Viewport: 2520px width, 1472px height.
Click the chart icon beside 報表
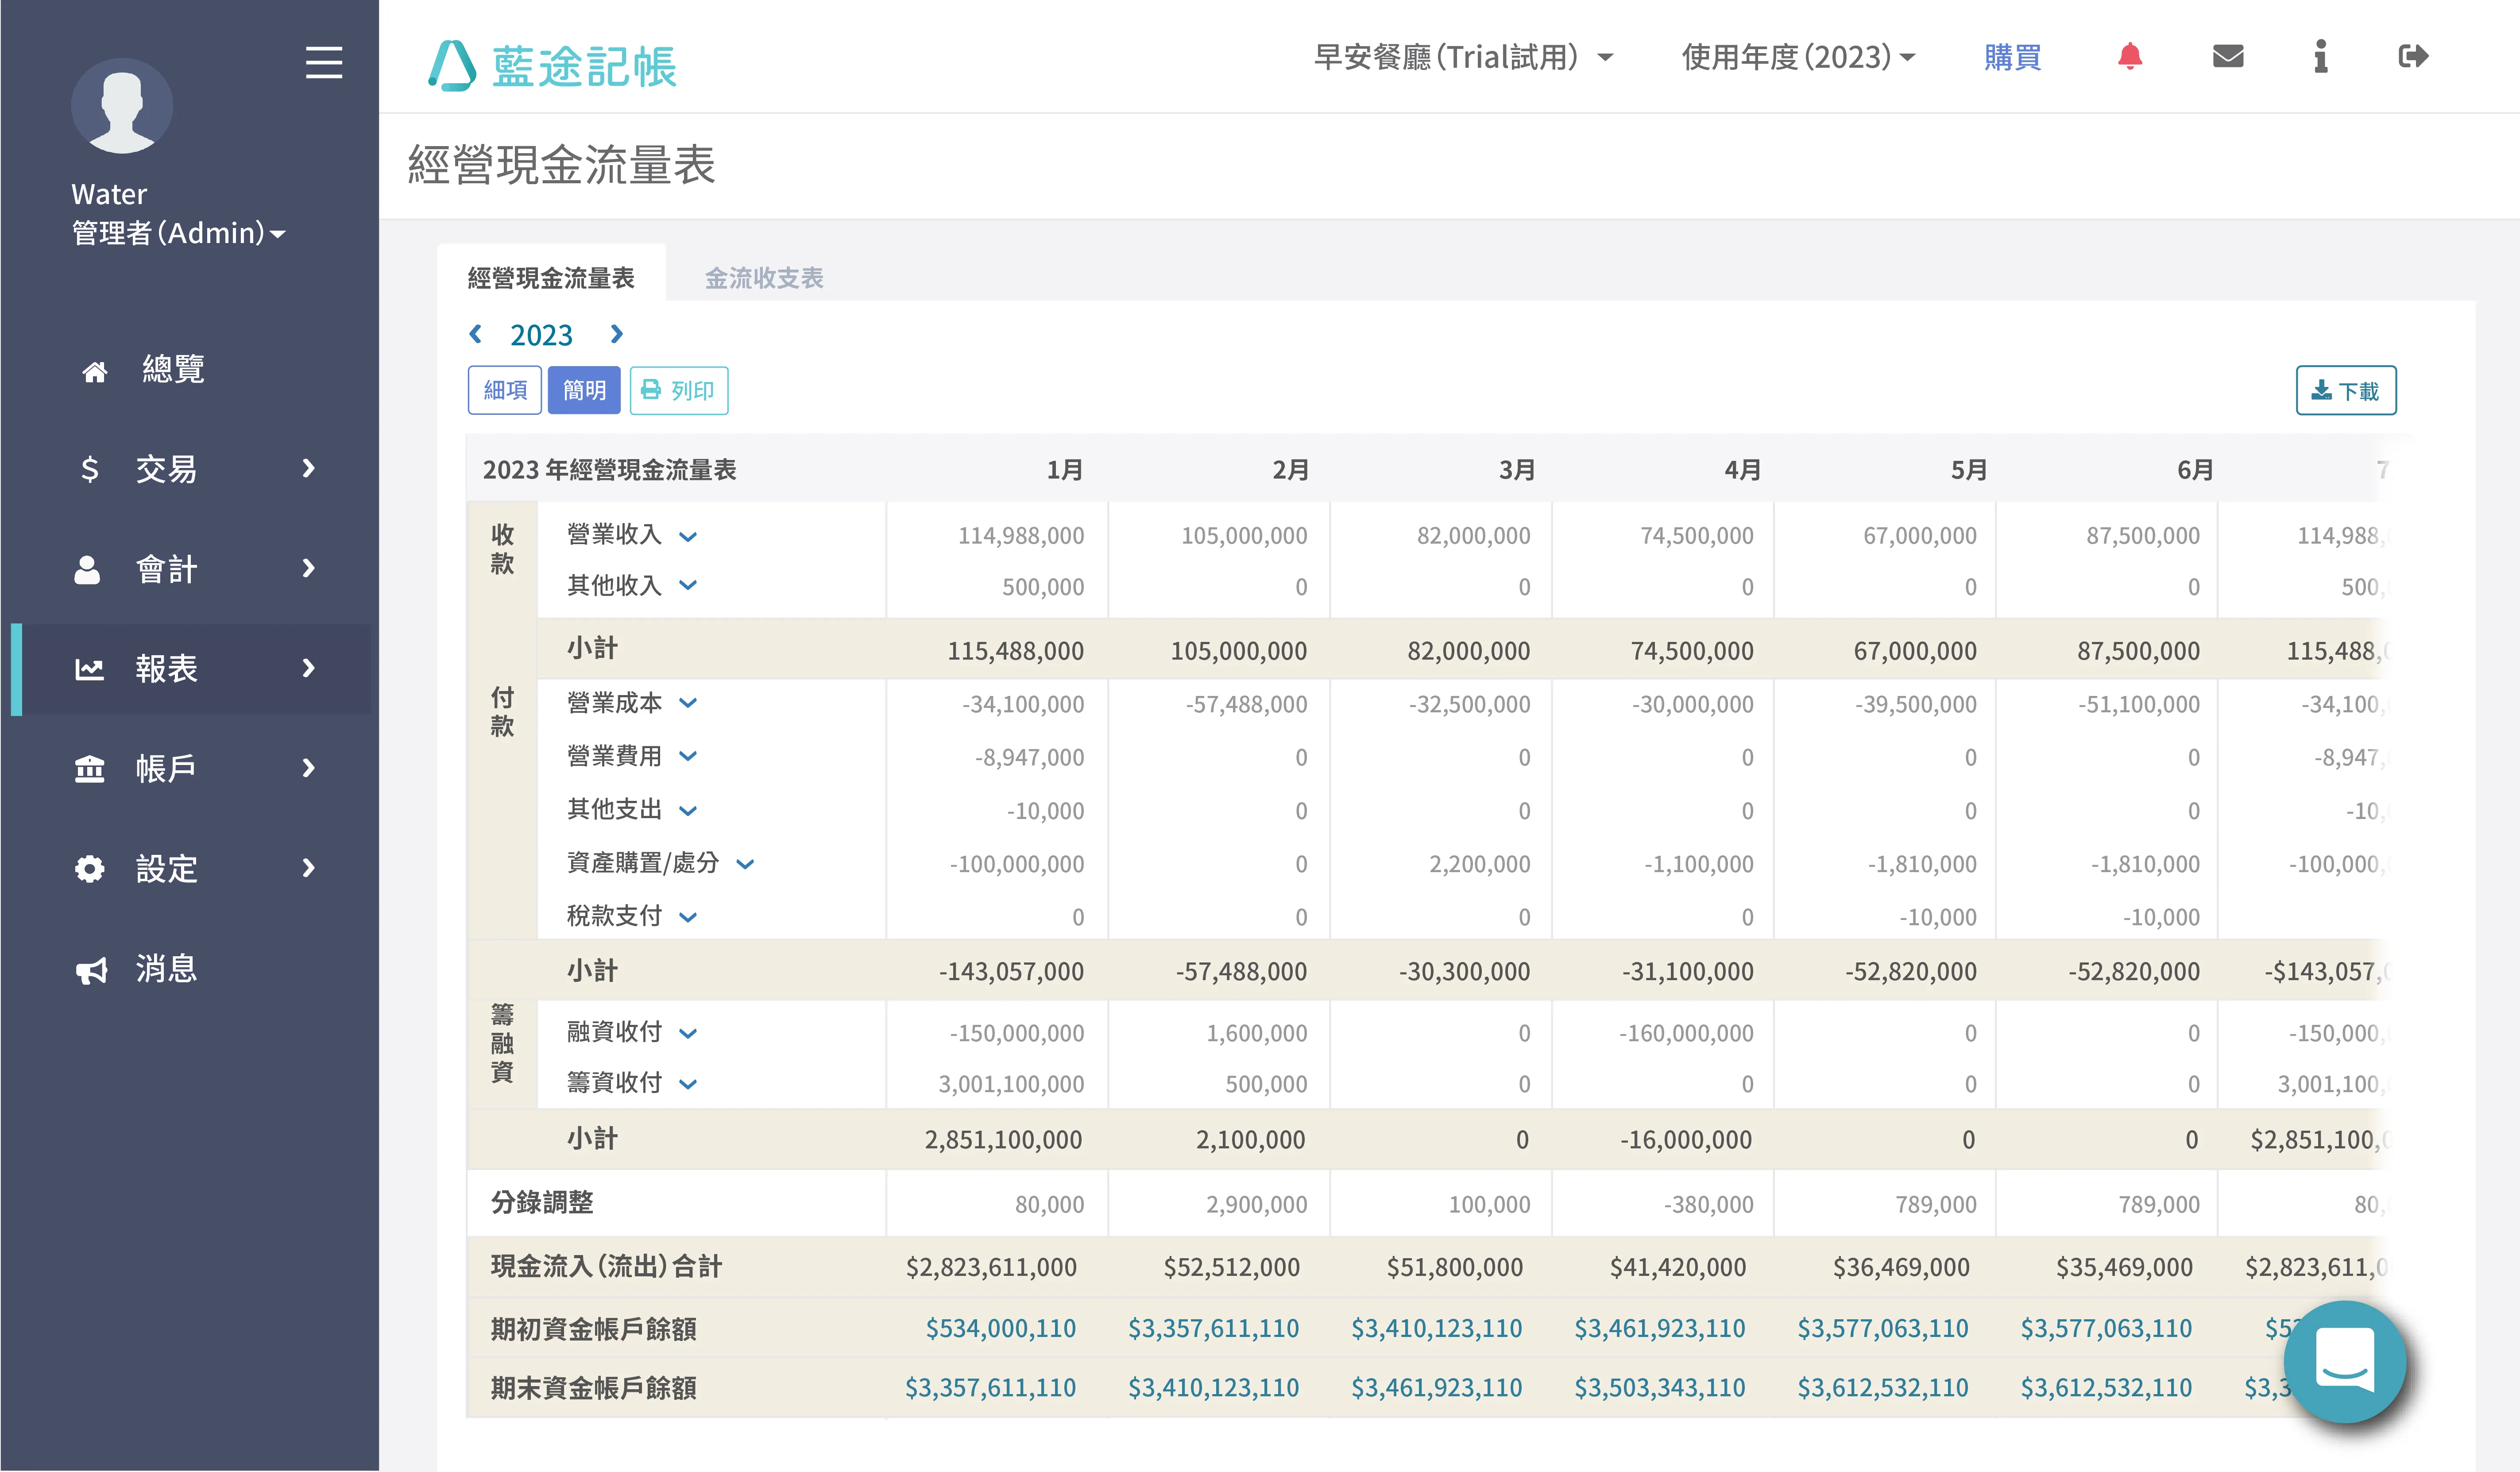tap(90, 669)
